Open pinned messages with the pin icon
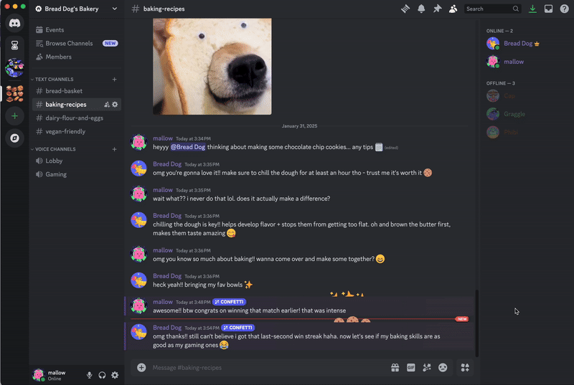The width and height of the screenshot is (574, 385). [x=437, y=9]
